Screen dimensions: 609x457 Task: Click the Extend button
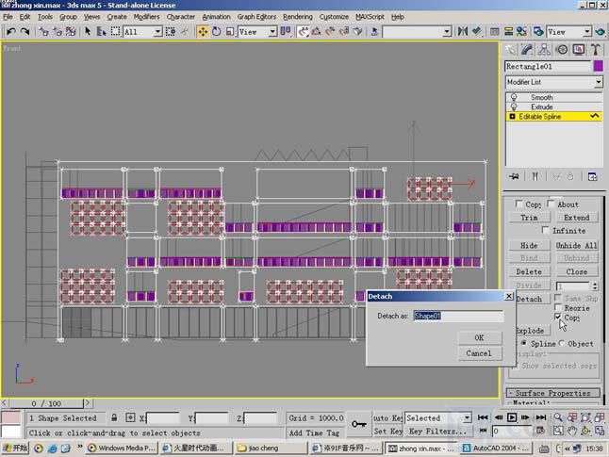point(577,218)
